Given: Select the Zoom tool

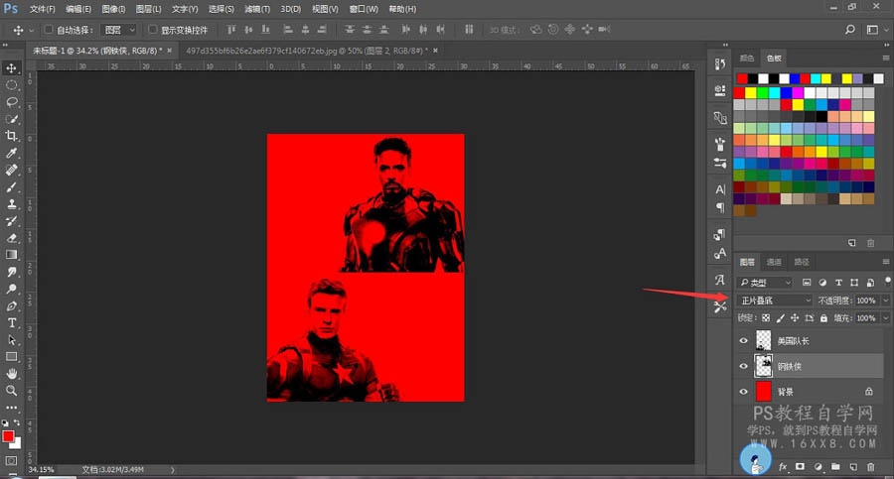Looking at the screenshot, I should (11, 391).
